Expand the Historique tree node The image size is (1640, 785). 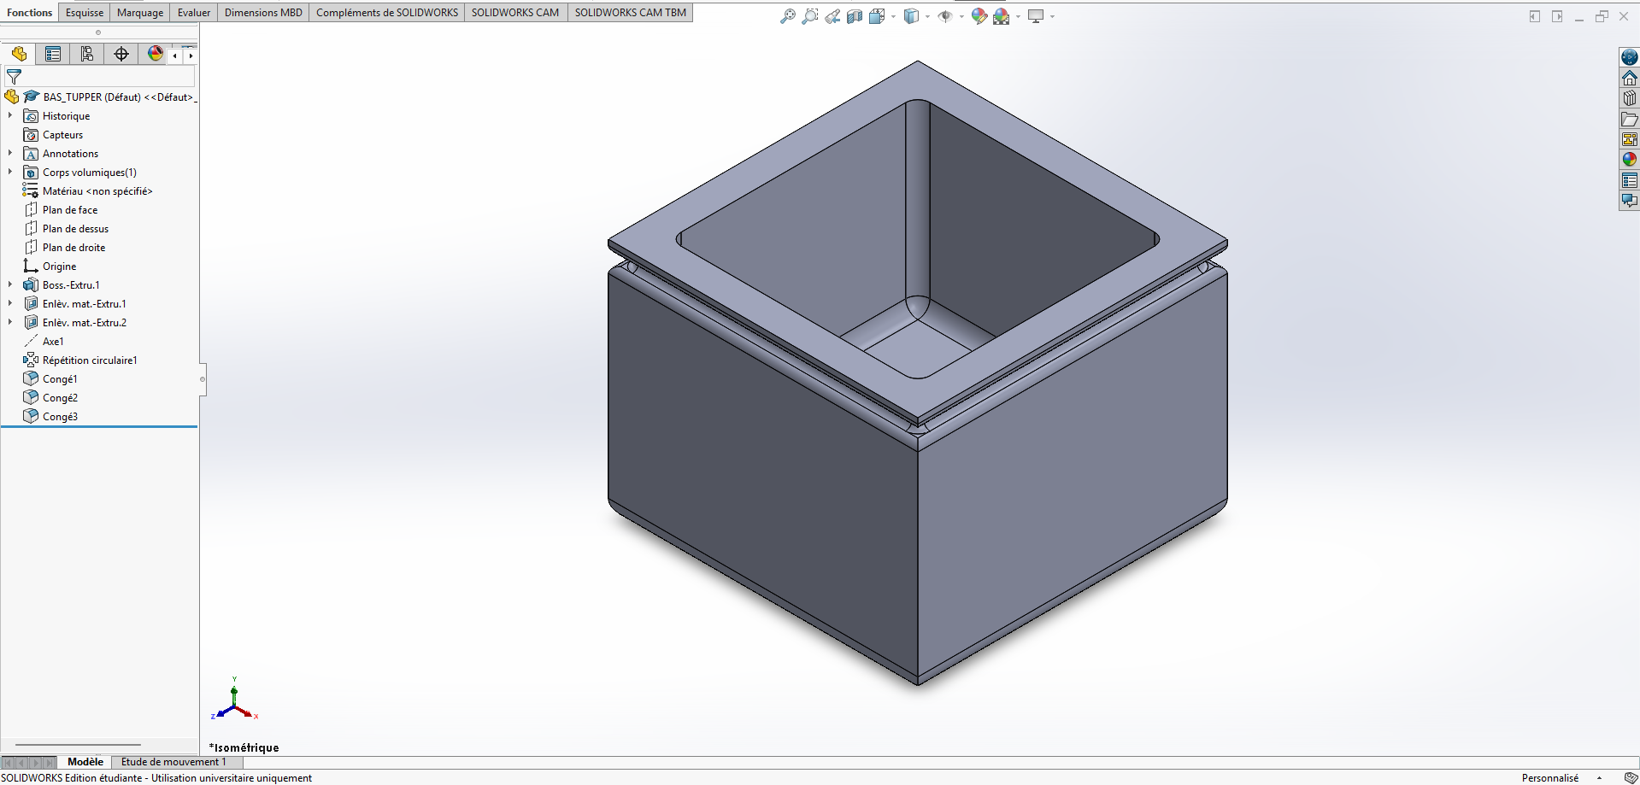(10, 115)
